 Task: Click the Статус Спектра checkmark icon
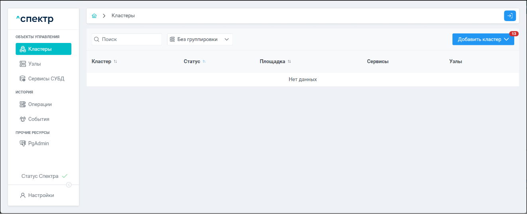coord(65,176)
